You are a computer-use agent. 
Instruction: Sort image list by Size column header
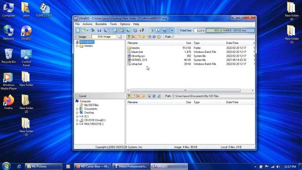(x=183, y=43)
